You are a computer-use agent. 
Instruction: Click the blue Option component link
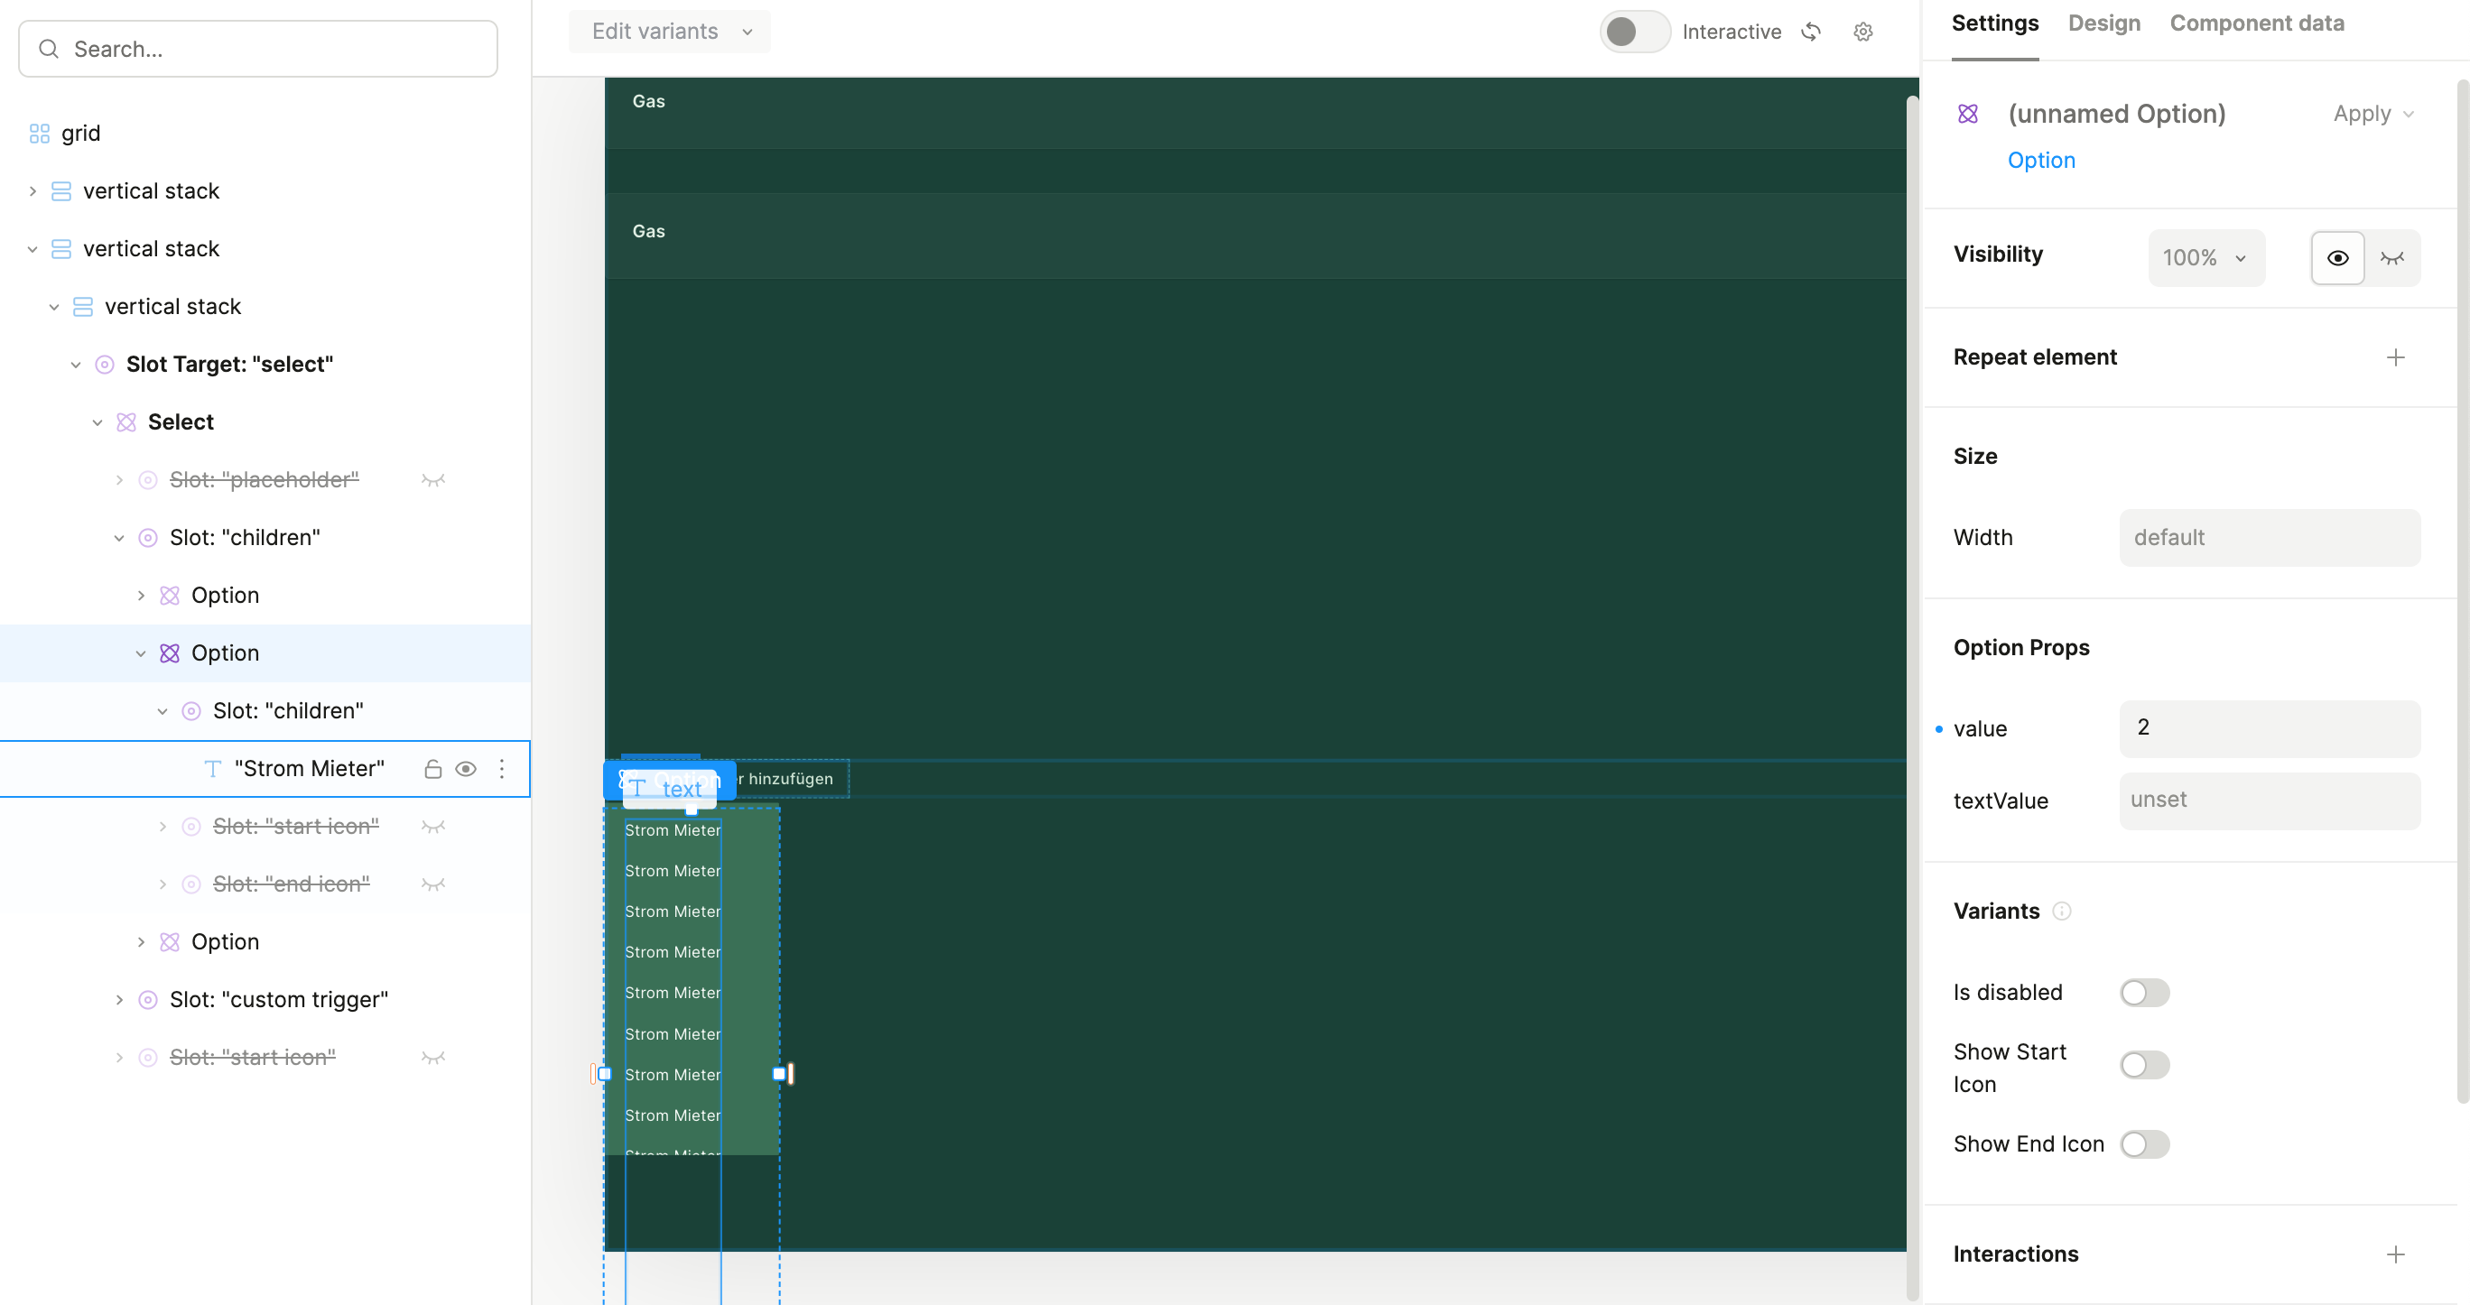coord(2040,160)
